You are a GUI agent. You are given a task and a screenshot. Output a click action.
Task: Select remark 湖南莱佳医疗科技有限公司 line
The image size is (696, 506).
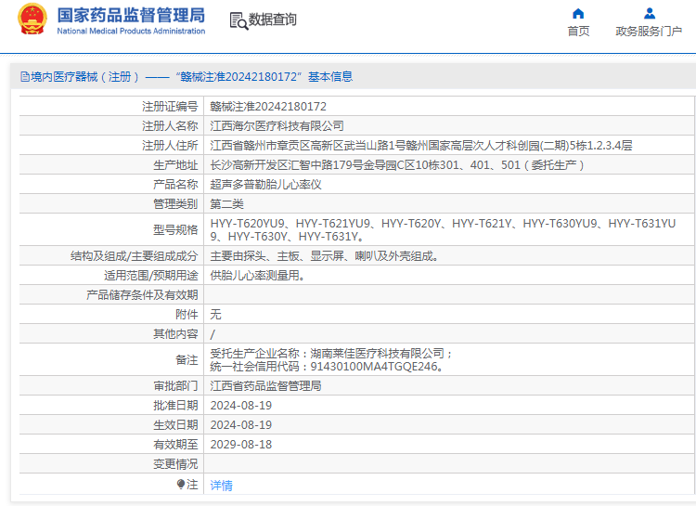tap(331, 354)
